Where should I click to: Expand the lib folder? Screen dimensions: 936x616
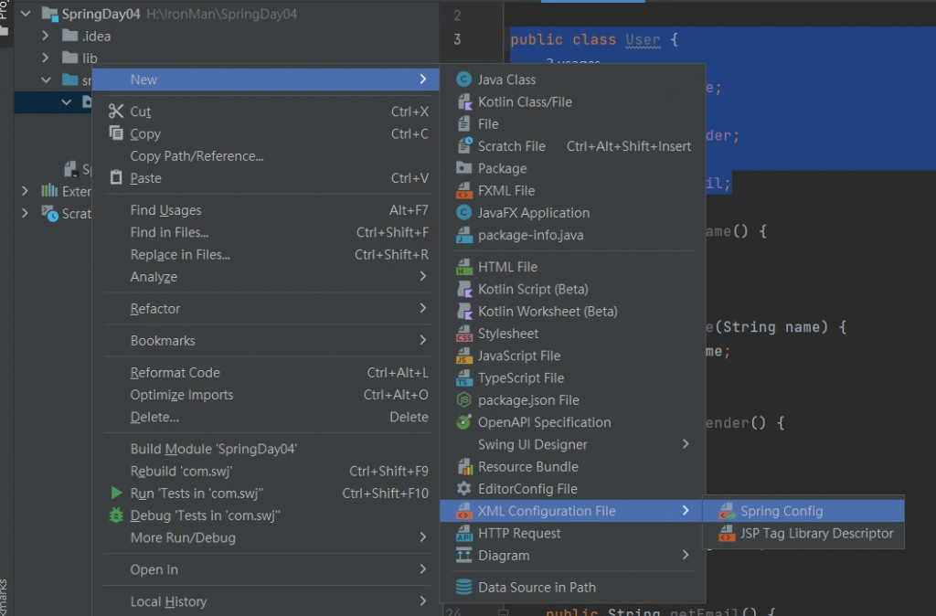click(46, 58)
